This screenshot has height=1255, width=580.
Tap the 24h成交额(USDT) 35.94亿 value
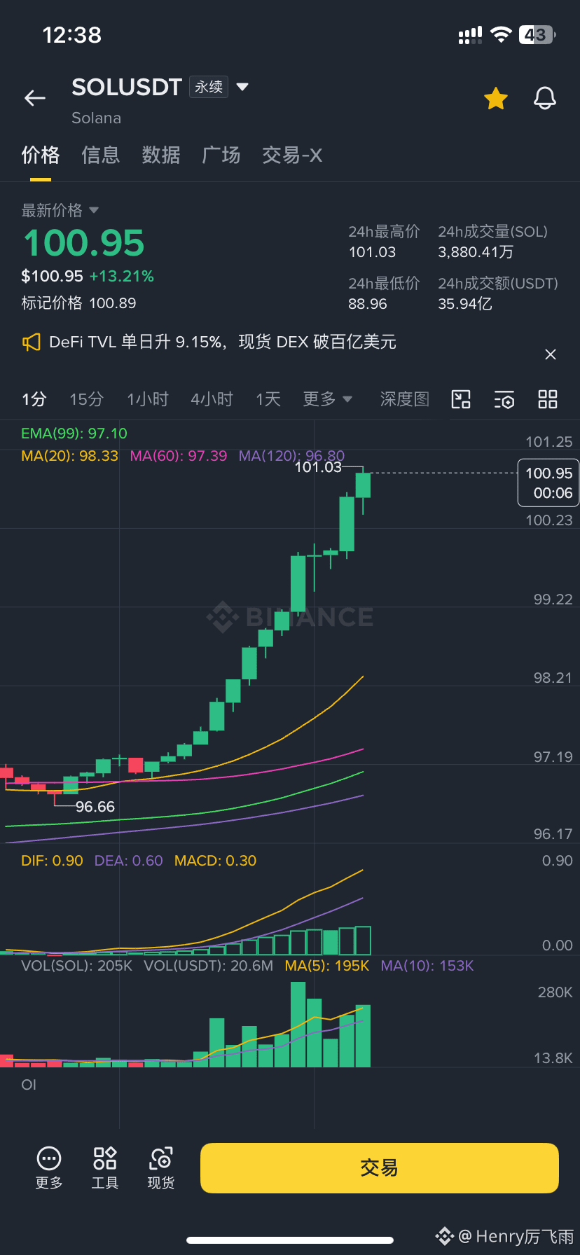coord(465,304)
